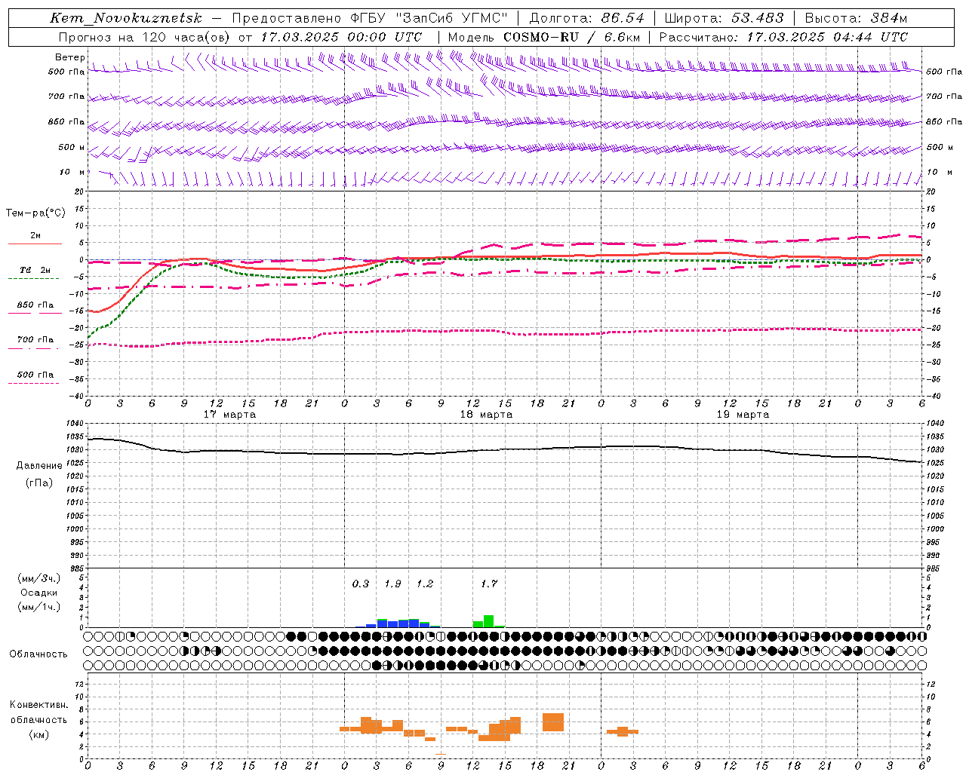Click the 2м temperature legend entry
Image resolution: width=966 pixels, height=772 pixels.
pos(35,235)
